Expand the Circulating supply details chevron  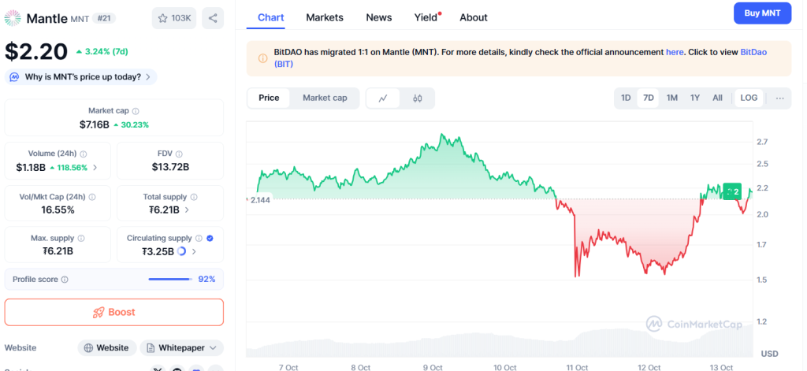[194, 251]
